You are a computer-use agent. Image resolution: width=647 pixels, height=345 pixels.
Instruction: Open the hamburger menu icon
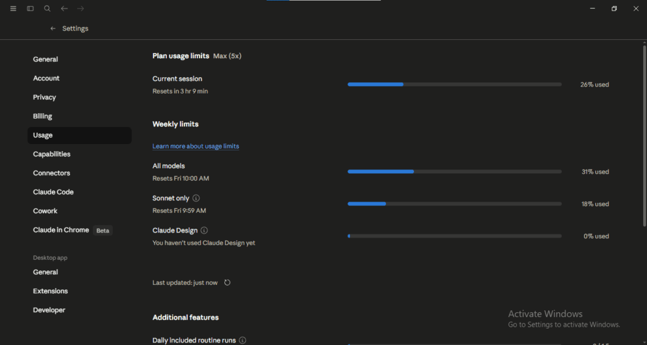pyautogui.click(x=13, y=9)
